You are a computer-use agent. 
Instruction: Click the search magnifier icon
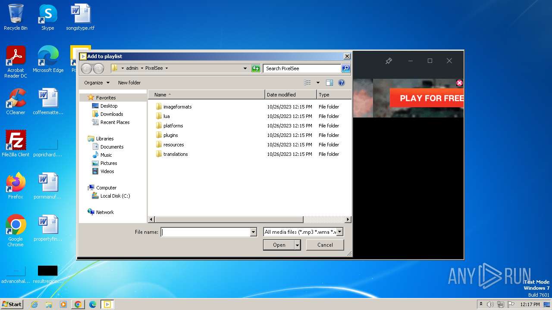[x=345, y=68]
